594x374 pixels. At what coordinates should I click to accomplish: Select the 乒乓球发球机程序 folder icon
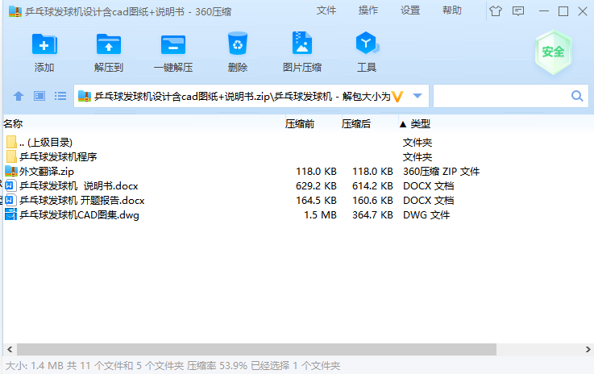tap(11, 156)
